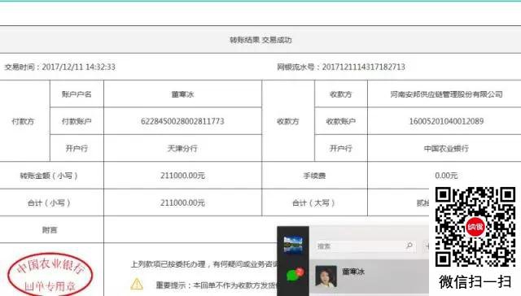Open the WeChat chats icon with red badge
Viewport: 521px width, 296px height.
(295, 275)
